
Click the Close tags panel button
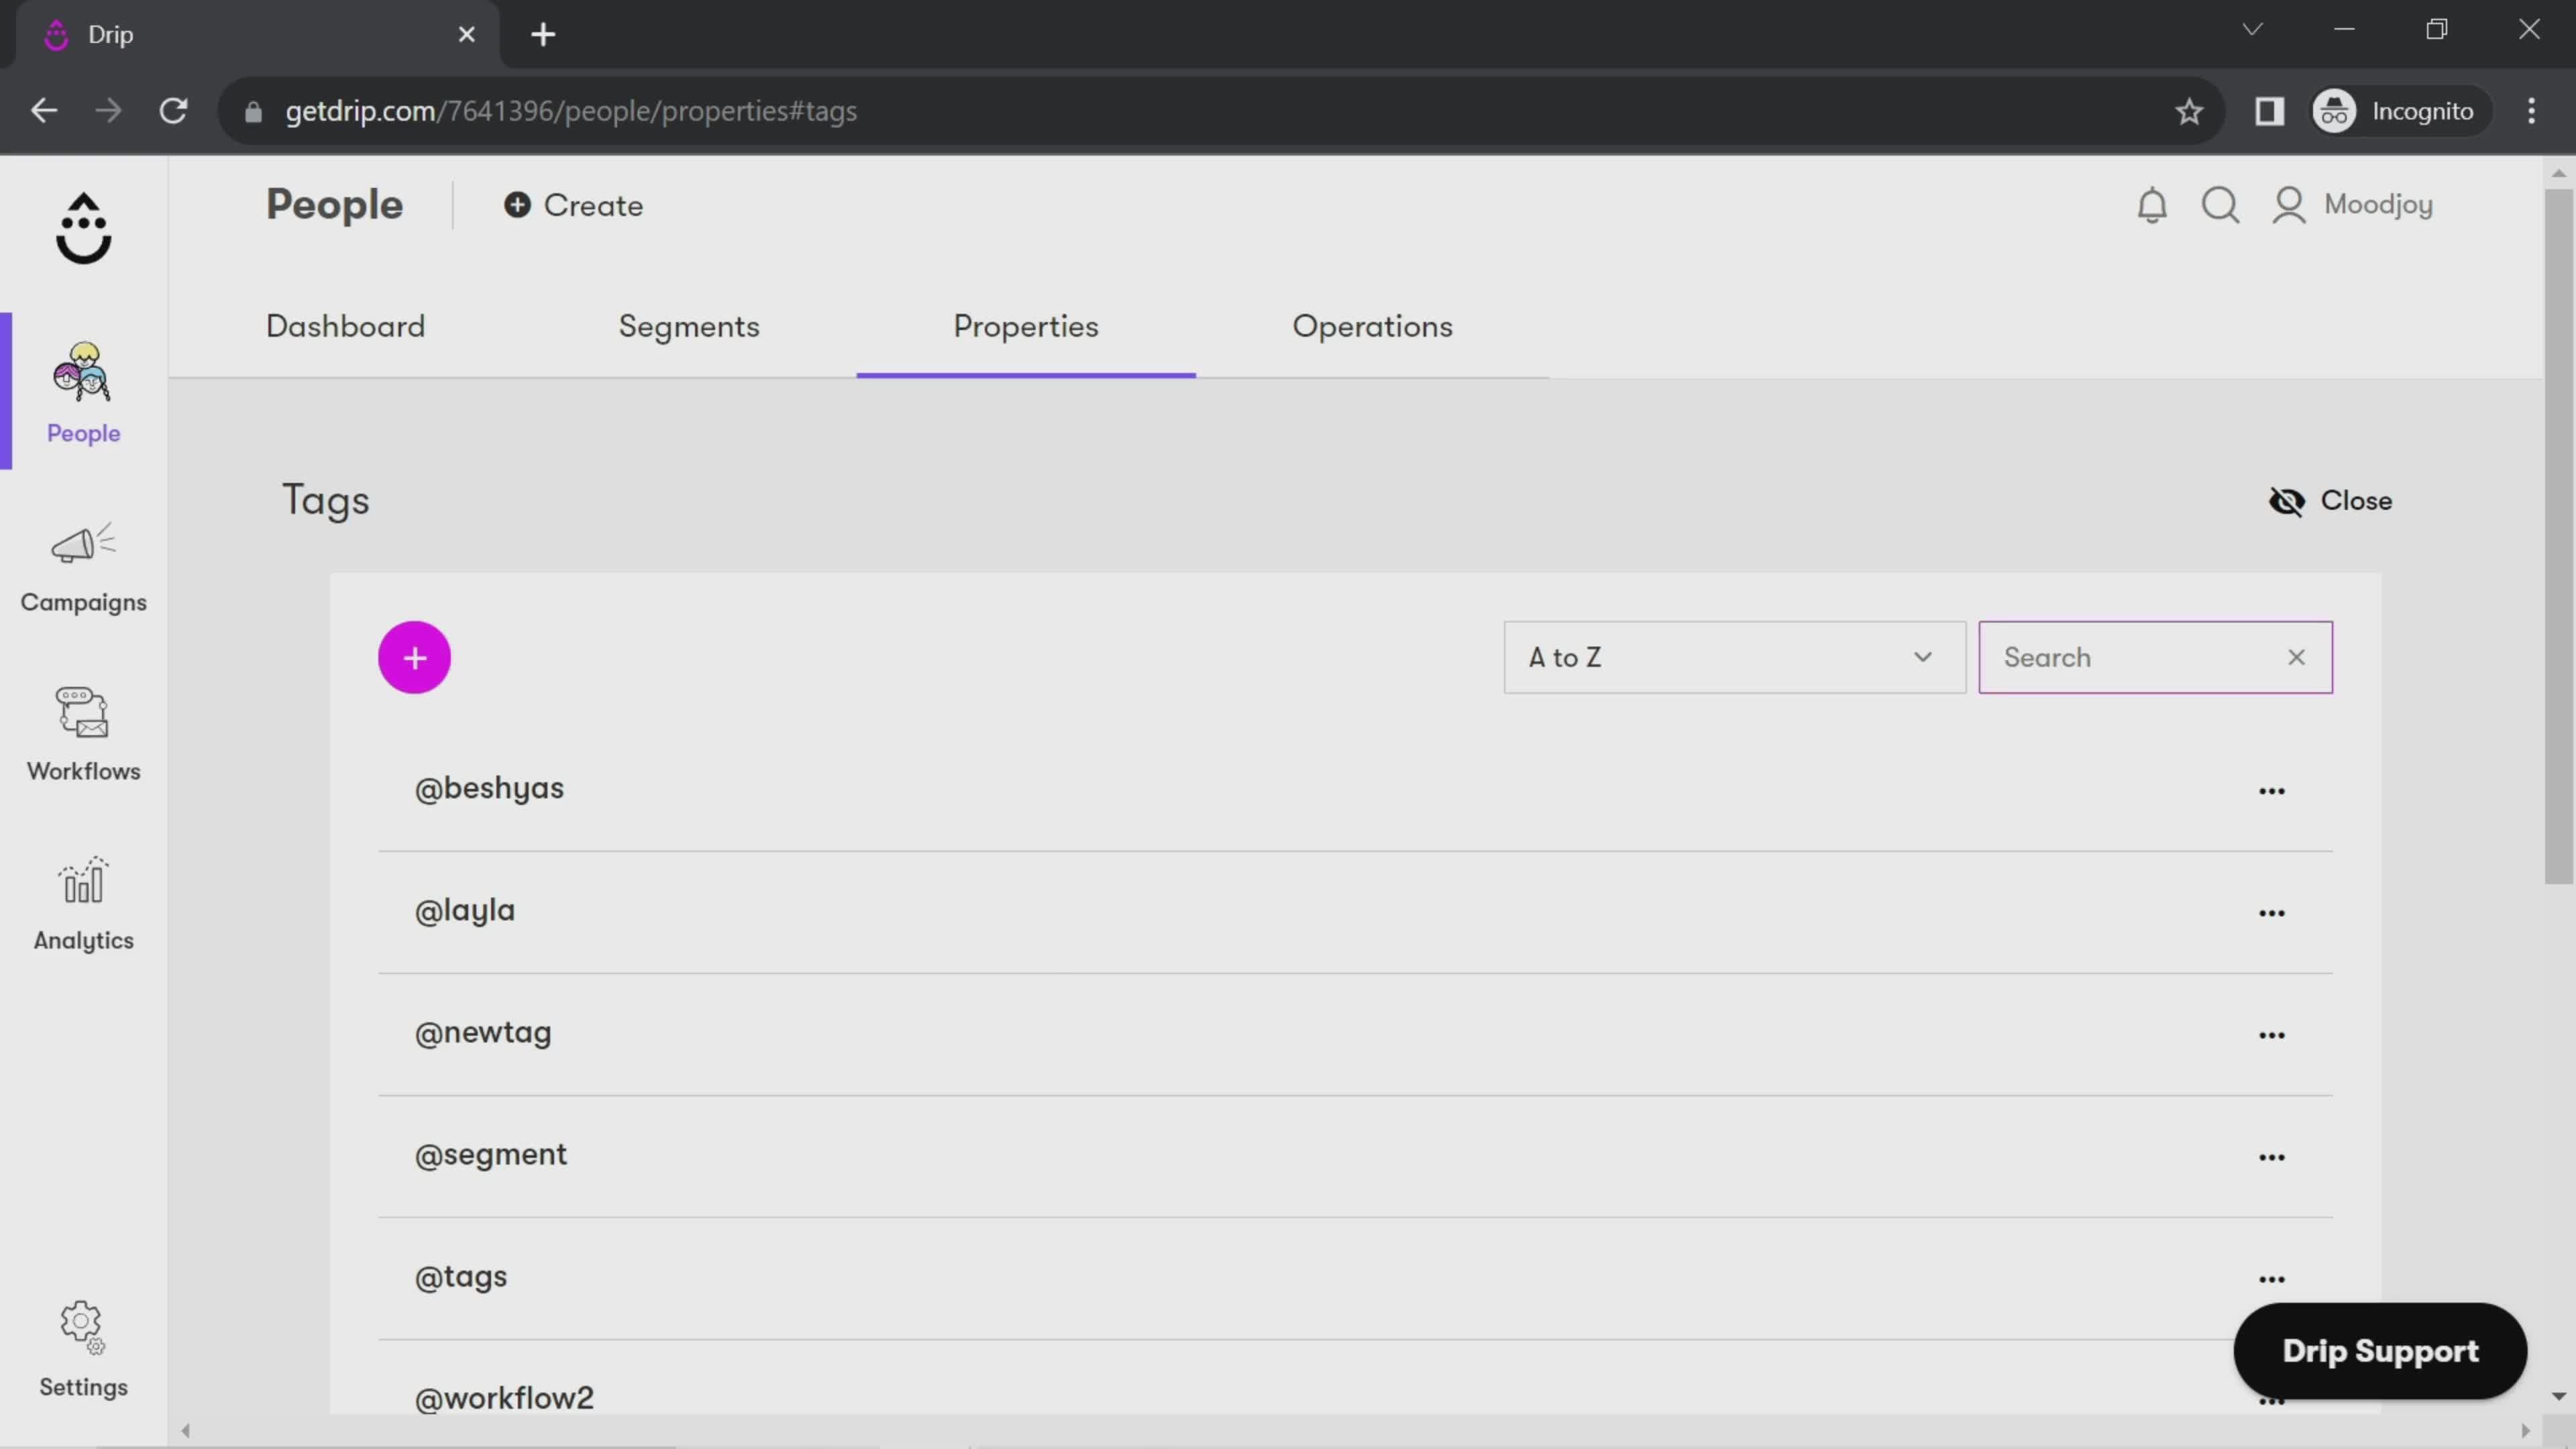[2332, 500]
